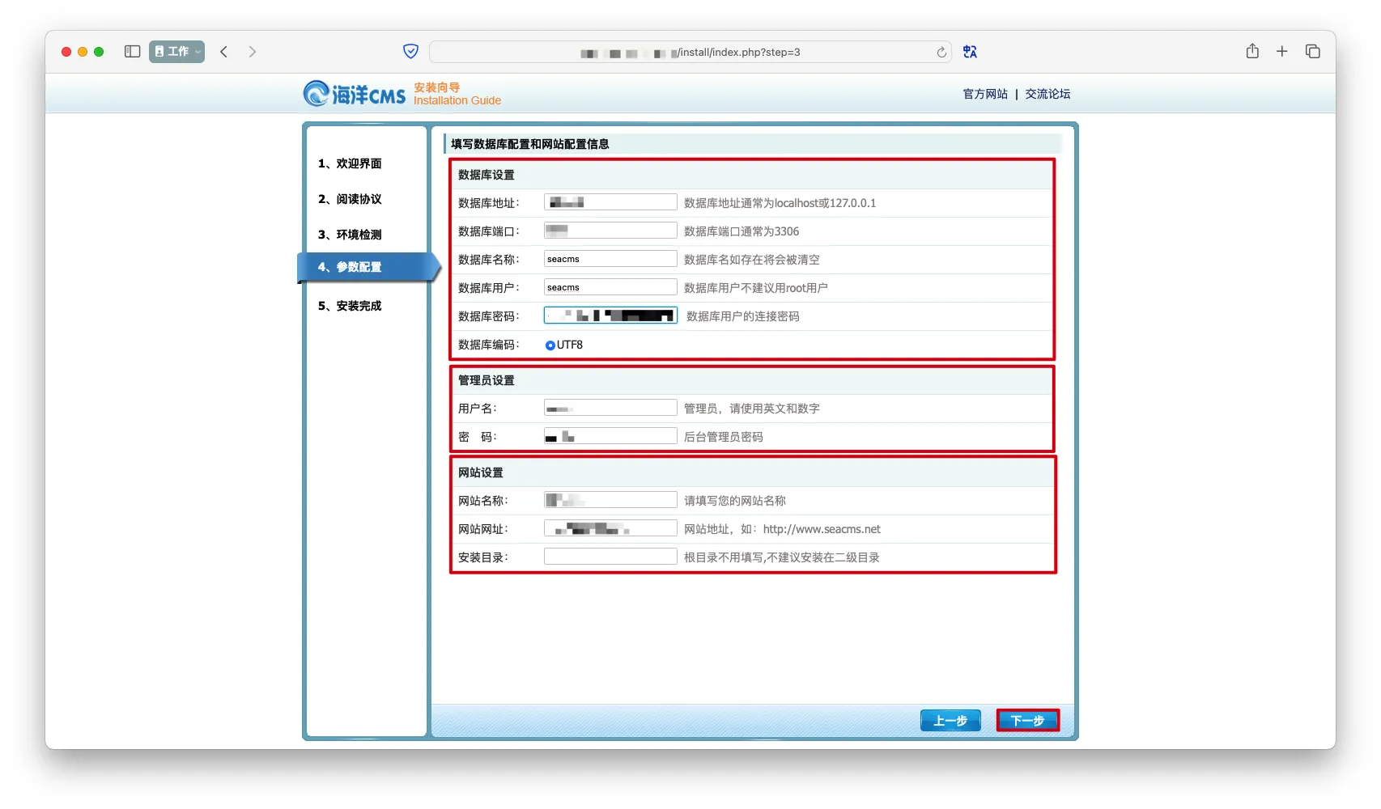Reload the page with refresh icon
The width and height of the screenshot is (1381, 809).
coord(941,53)
